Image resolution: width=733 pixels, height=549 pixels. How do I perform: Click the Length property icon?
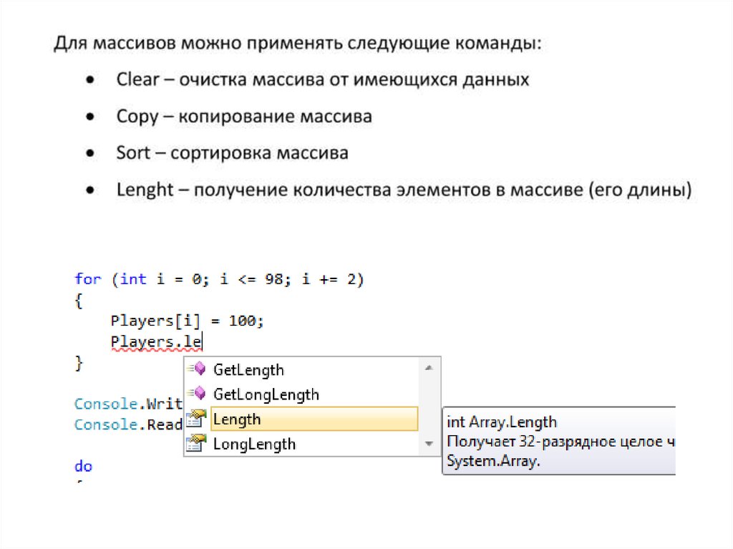[x=195, y=419]
